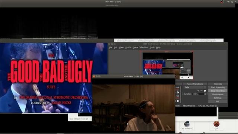Click the Start Streaming button
This screenshot has height=134, width=238.
click(x=218, y=87)
